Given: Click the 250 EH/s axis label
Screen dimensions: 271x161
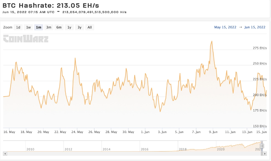Looking at the screenshot, I should [260, 64].
